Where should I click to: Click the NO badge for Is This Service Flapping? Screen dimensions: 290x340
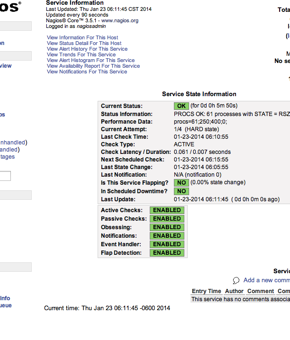point(181,182)
